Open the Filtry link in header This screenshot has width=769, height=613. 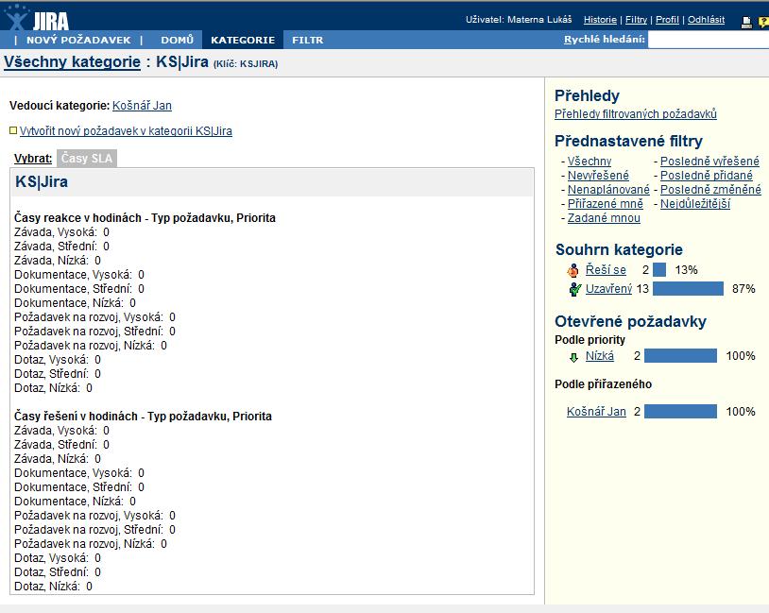636,20
